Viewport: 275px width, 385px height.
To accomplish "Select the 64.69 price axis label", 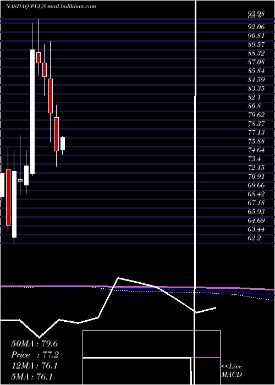I will [256, 221].
